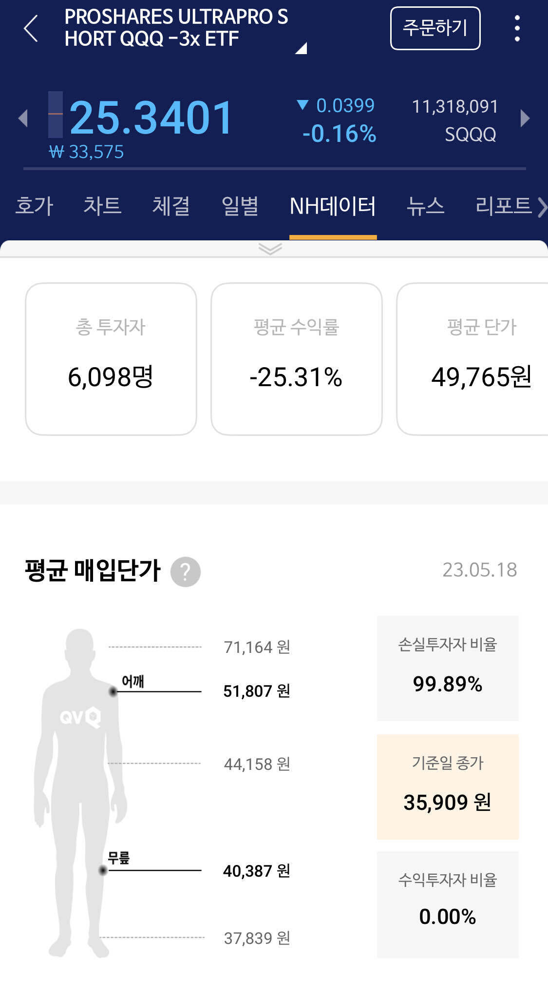This screenshot has width=548, height=982.
Task: Tap the back arrow icon
Action: 31,28
